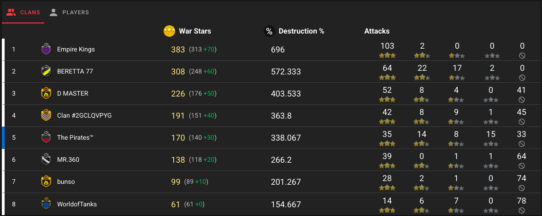Select the MR.360 clan row
This screenshot has width=542, height=216.
(271, 159)
